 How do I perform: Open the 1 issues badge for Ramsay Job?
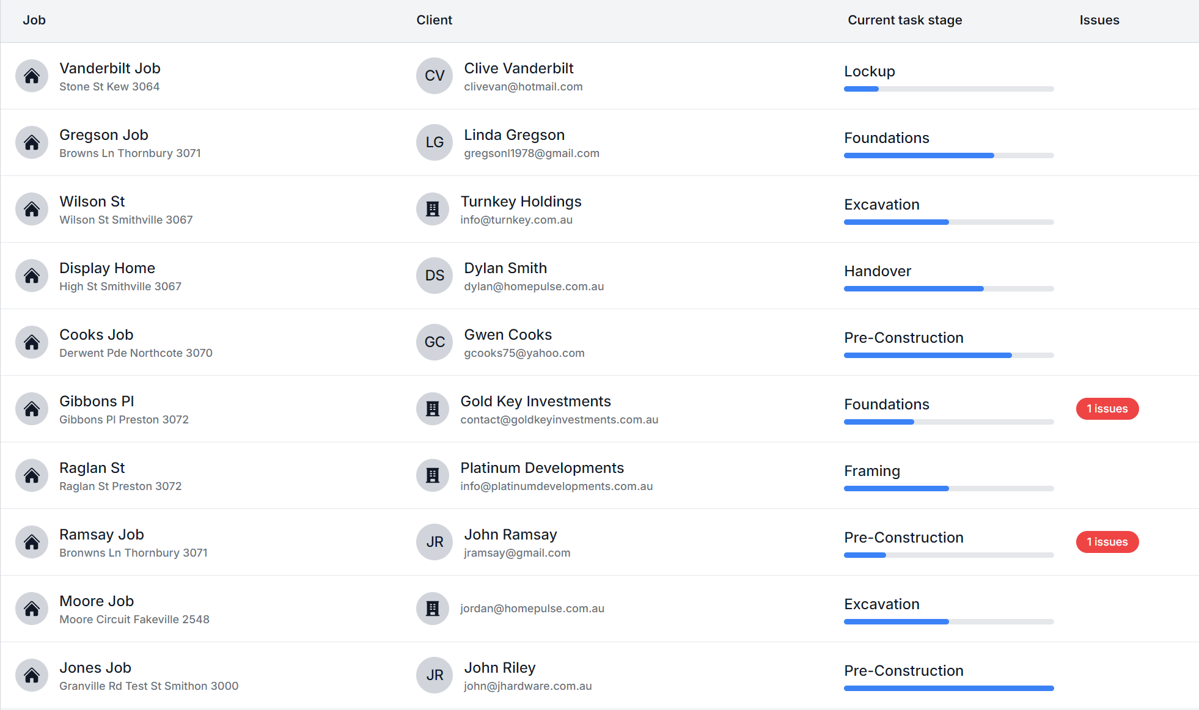tap(1107, 542)
